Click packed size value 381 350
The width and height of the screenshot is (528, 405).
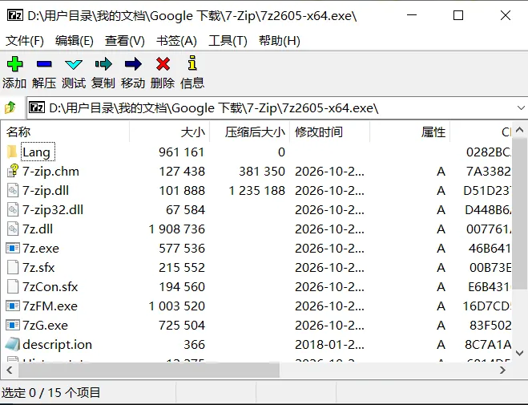pyautogui.click(x=262, y=172)
